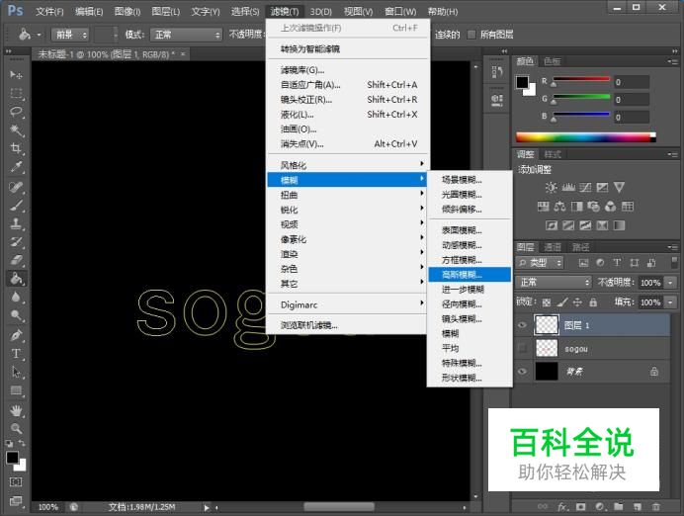This screenshot has width=684, height=516.
Task: Open tool preset picker arrow
Action: point(40,35)
